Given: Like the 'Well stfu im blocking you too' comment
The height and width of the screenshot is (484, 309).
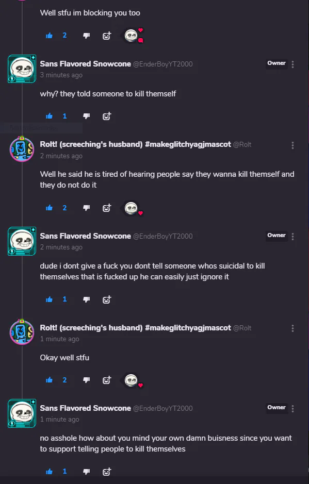Looking at the screenshot, I should point(49,36).
